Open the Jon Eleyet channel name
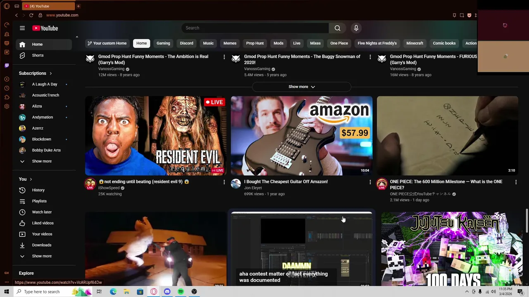Screen dimensions: 529x297 [x=253, y=188]
